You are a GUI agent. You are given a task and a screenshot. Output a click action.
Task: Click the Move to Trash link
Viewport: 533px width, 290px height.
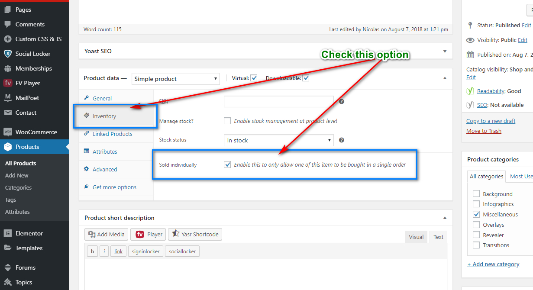coord(484,131)
